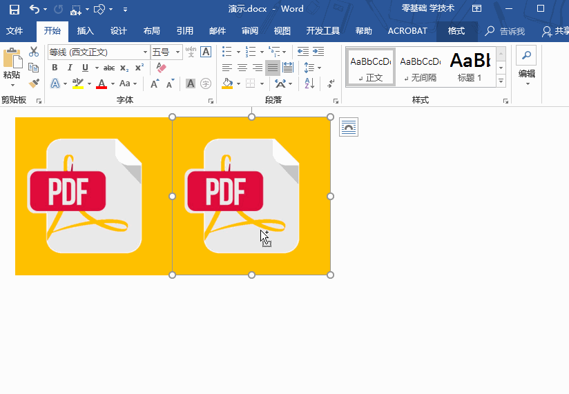
Task: Open the font name combo box 等线
Action: [99, 52]
